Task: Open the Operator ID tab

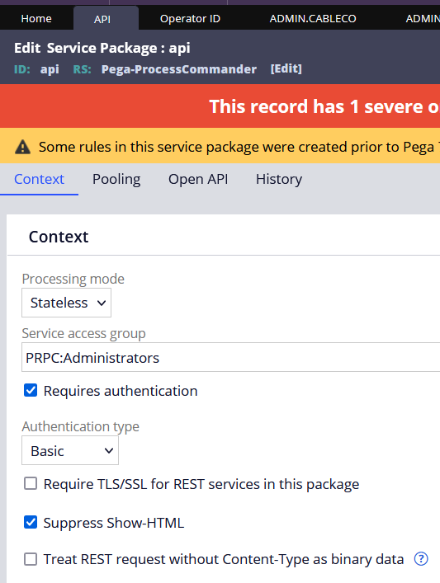Action: point(190,19)
